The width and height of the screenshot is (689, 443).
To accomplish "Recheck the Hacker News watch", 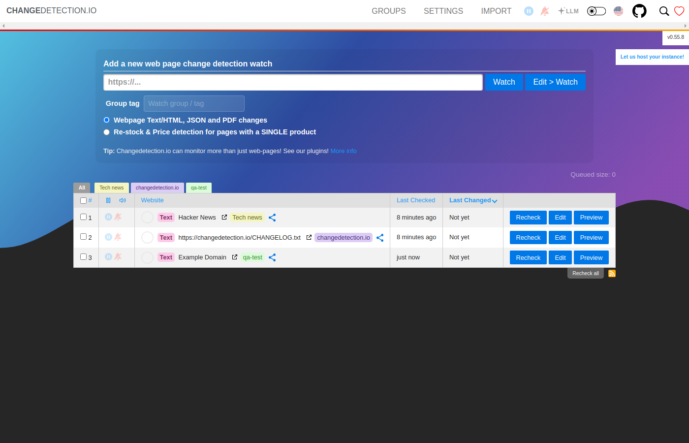I will (528, 218).
